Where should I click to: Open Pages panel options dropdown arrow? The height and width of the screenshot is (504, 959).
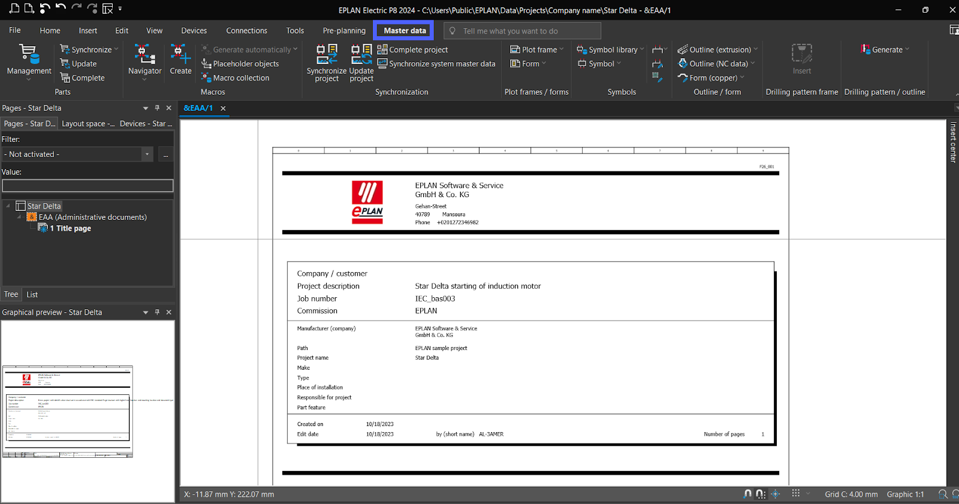[x=145, y=108]
